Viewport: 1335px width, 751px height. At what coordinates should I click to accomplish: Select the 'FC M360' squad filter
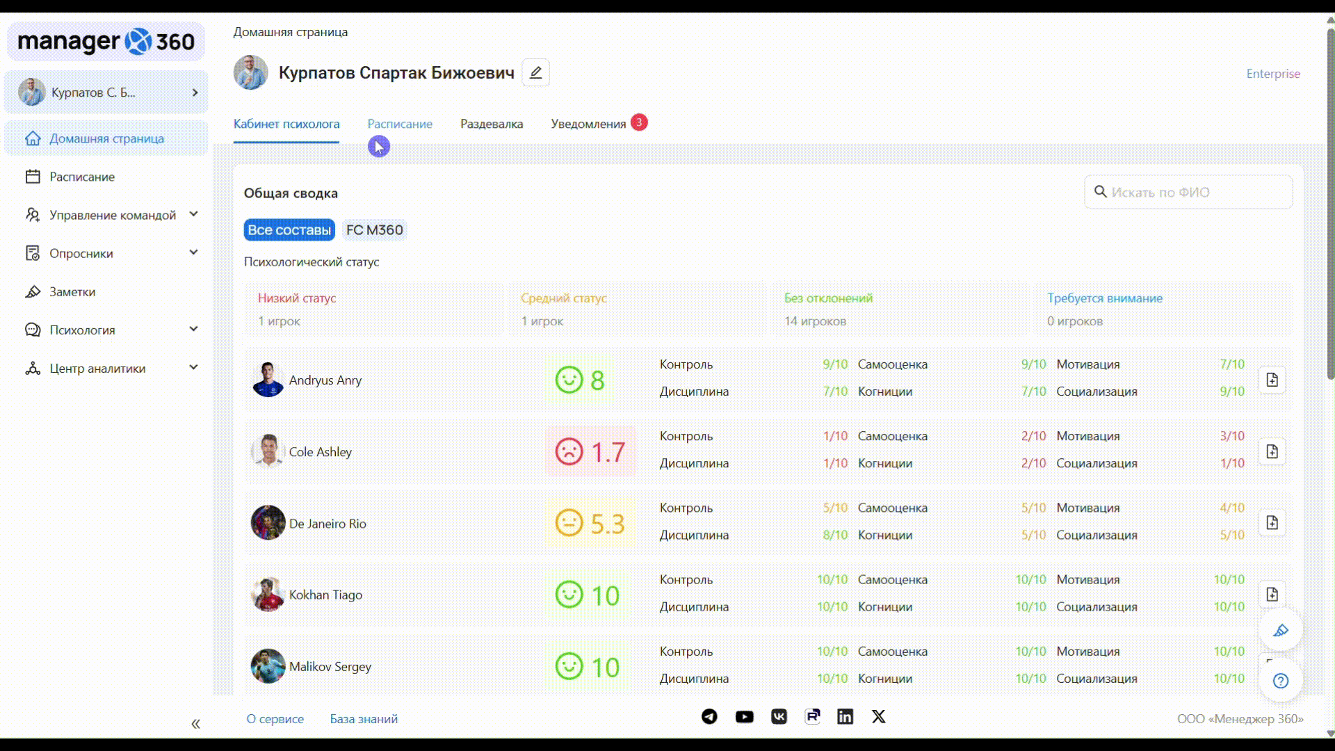[x=374, y=230]
